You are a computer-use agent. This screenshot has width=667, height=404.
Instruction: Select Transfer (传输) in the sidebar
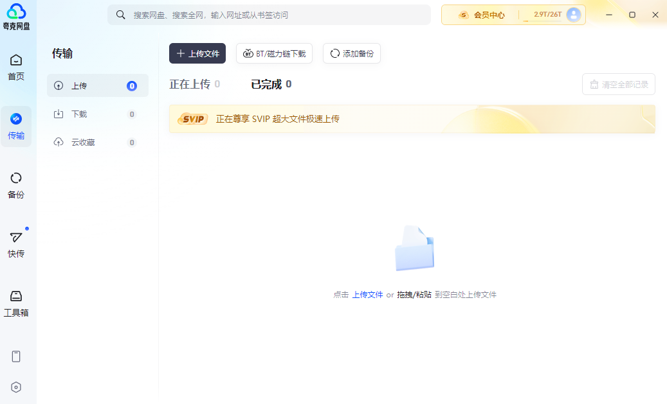(16, 126)
